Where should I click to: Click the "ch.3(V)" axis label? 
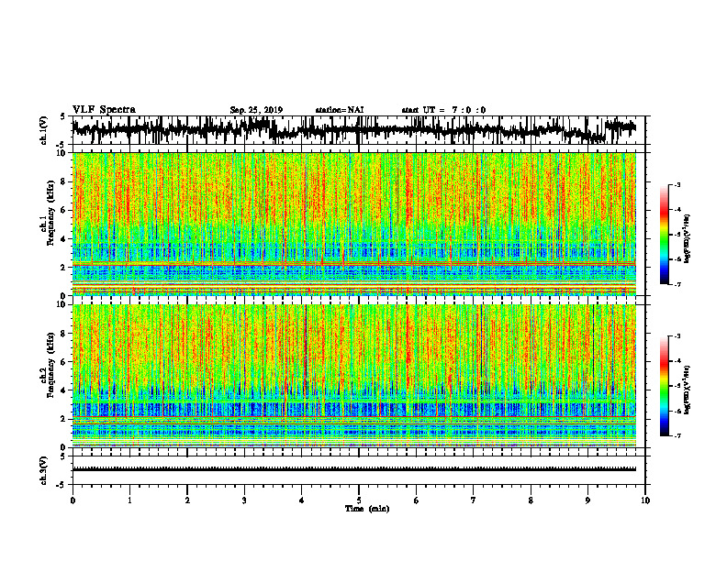[x=44, y=470]
